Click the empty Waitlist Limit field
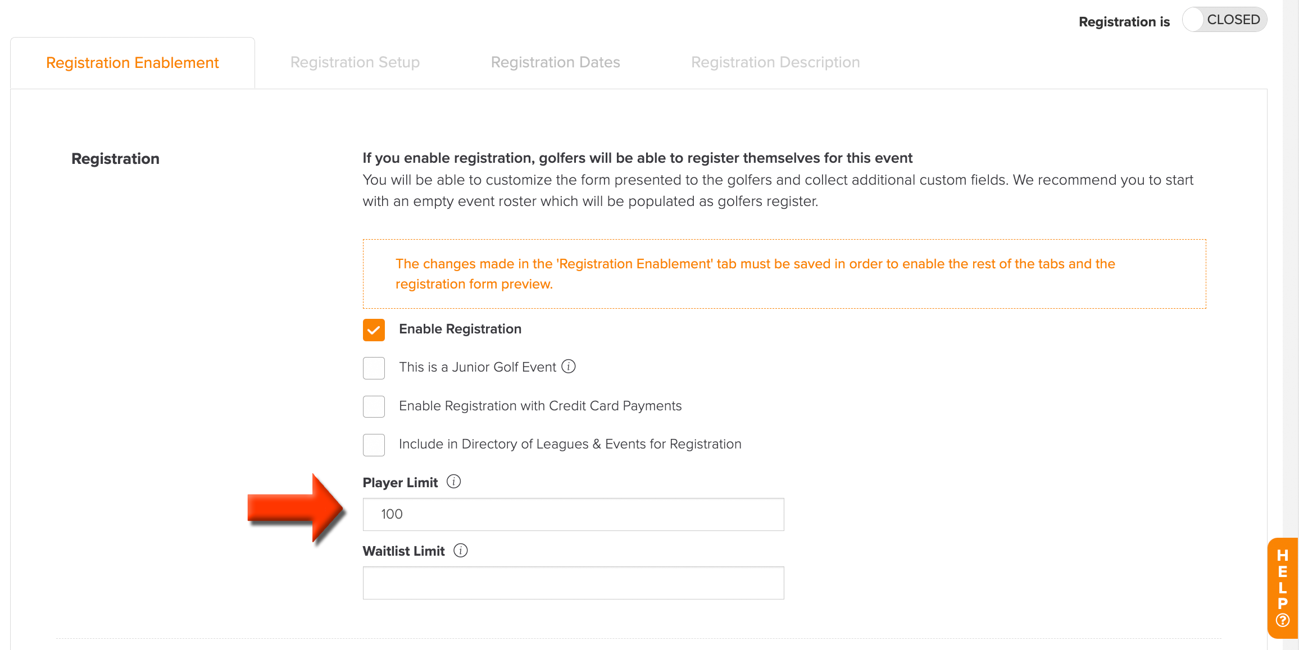The width and height of the screenshot is (1299, 650). (573, 583)
